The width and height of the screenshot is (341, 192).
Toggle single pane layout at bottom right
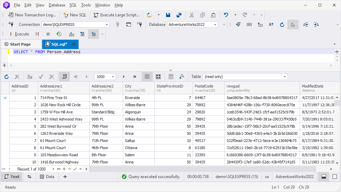(335, 177)
